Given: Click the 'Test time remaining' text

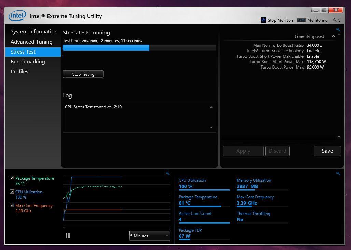Looking at the screenshot, I should [x=102, y=41].
